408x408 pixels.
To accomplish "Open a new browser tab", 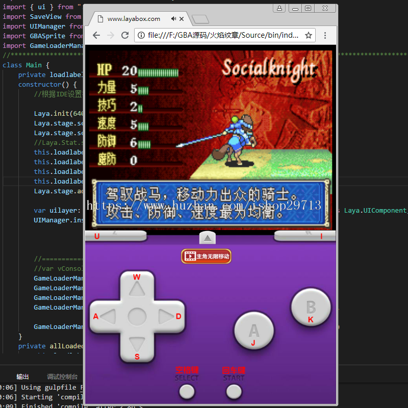I will [200, 19].
